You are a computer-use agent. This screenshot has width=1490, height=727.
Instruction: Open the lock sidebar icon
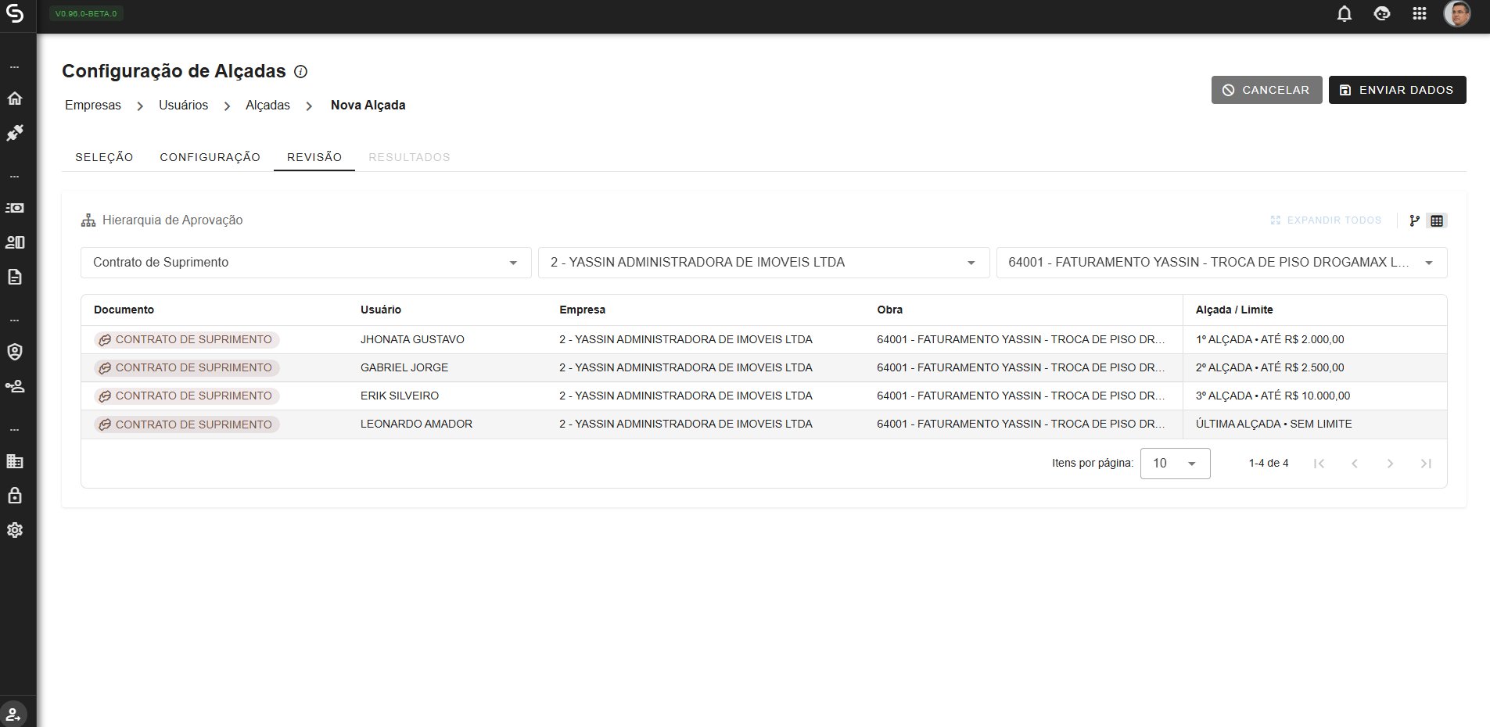click(x=15, y=496)
